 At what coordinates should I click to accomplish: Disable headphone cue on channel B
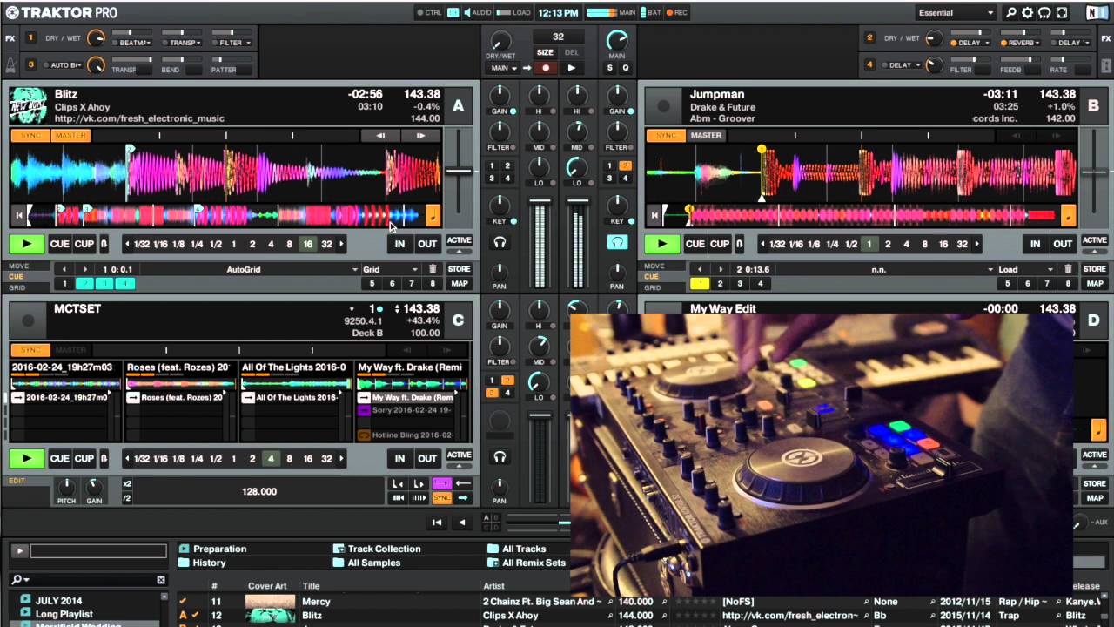617,243
